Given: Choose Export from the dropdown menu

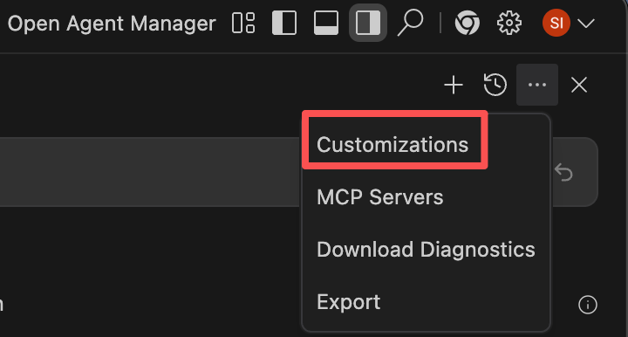Looking at the screenshot, I should tap(348, 302).
